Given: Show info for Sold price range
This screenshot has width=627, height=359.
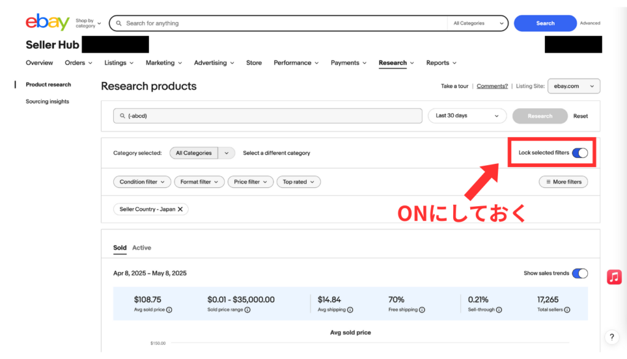Looking at the screenshot, I should pyautogui.click(x=247, y=310).
